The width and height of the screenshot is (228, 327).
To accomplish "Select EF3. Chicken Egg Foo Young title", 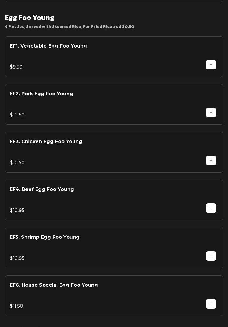I will click(46, 142).
